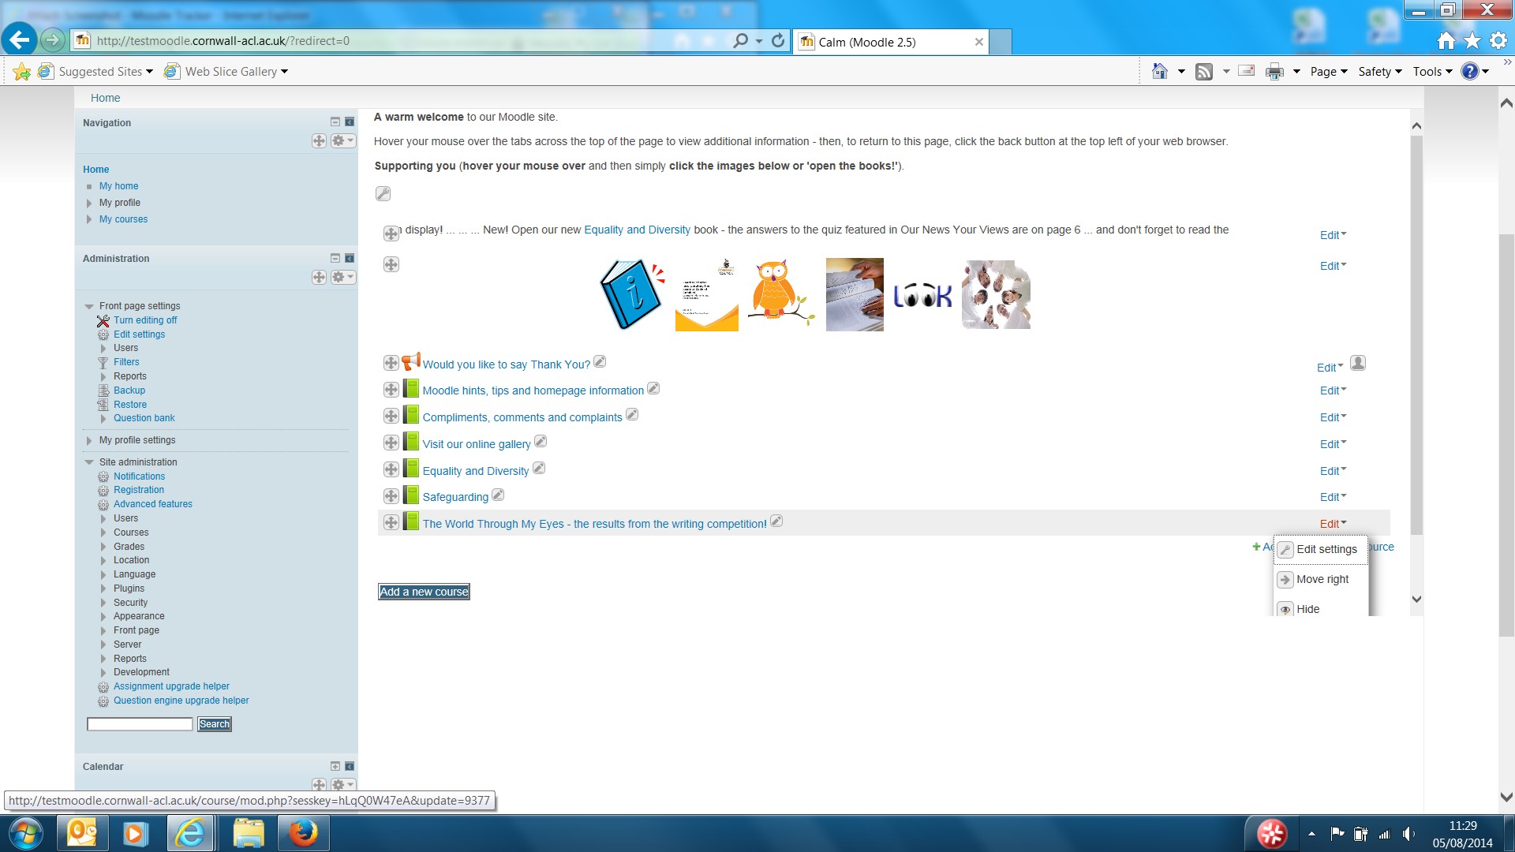Viewport: 1515px width, 852px height.
Task: Dock the Navigation block to the side
Action: click(350, 122)
